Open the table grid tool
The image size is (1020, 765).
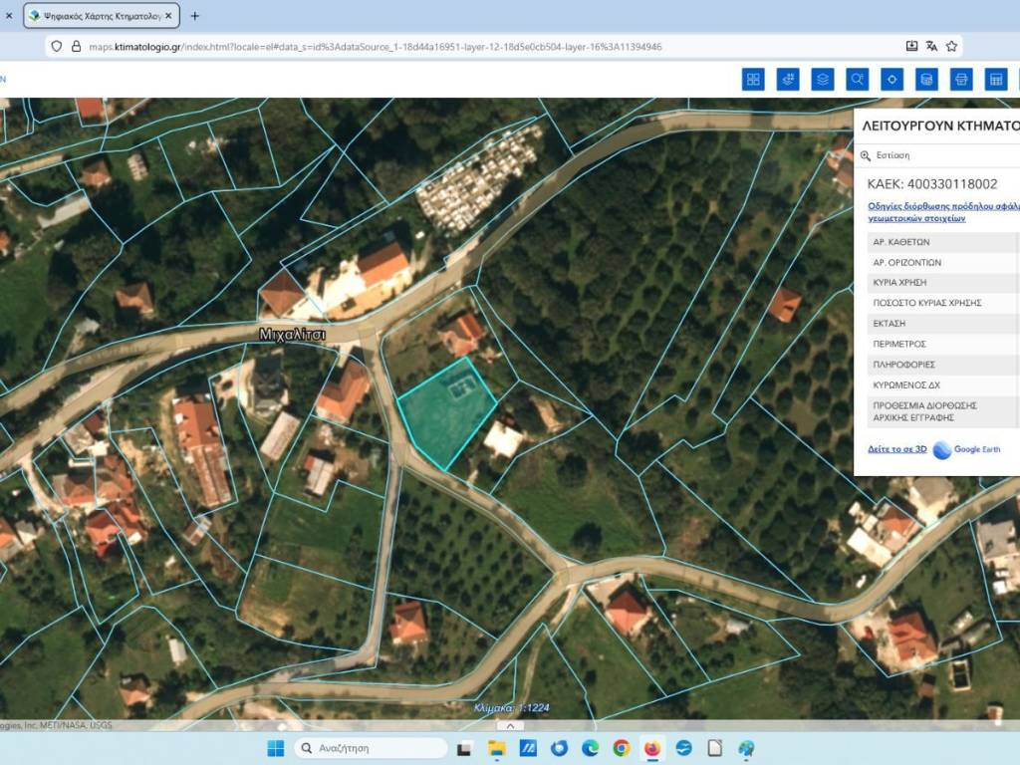995,80
